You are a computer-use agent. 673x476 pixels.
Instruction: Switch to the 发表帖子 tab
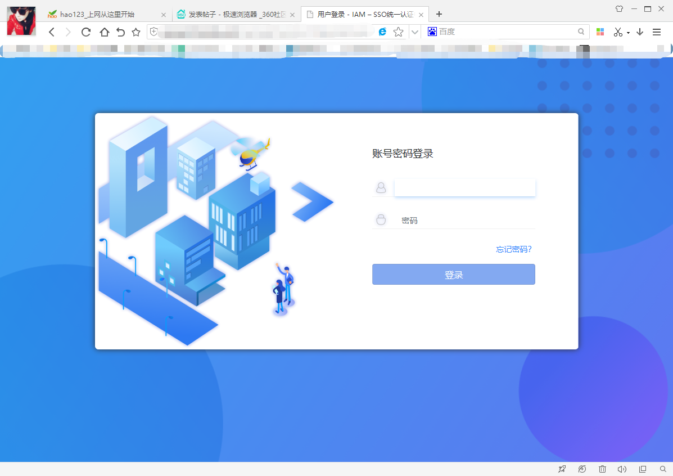click(237, 14)
